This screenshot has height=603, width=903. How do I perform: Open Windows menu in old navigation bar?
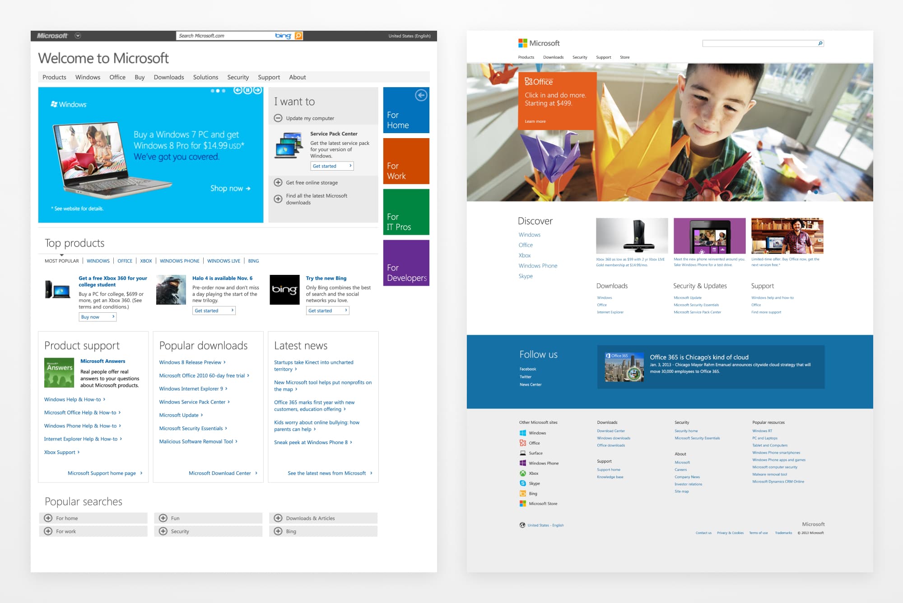88,77
